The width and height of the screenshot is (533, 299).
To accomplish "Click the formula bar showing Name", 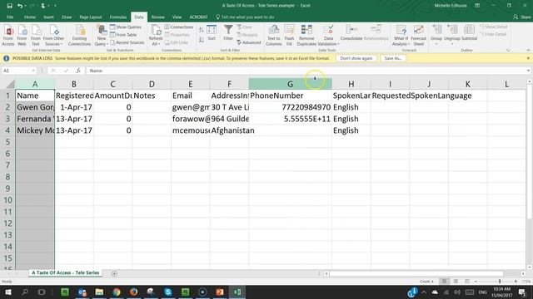I will coord(306,71).
